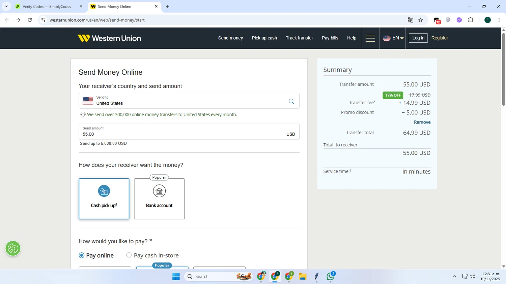Open WhatsApp from the taskbar
The height and width of the screenshot is (284, 506).
click(x=330, y=277)
